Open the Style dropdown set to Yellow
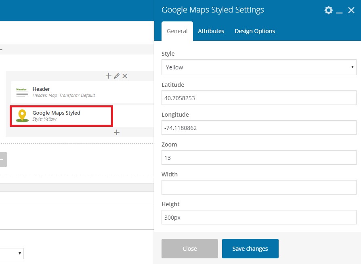 (x=259, y=67)
